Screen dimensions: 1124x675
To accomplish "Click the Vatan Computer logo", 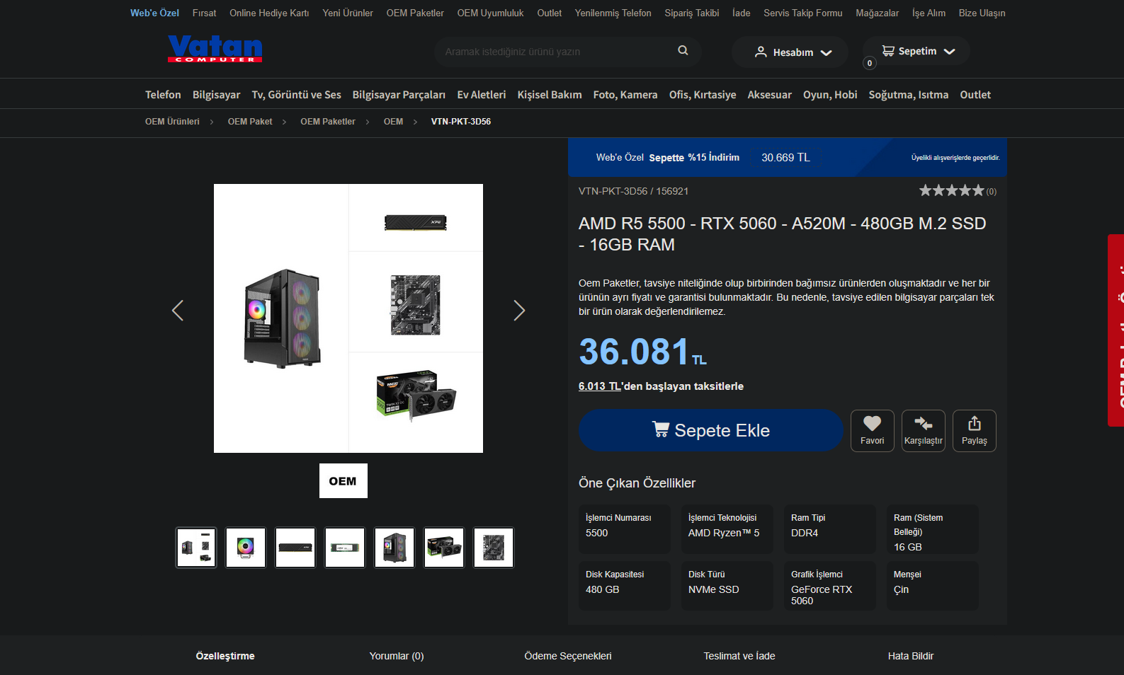I will (215, 49).
